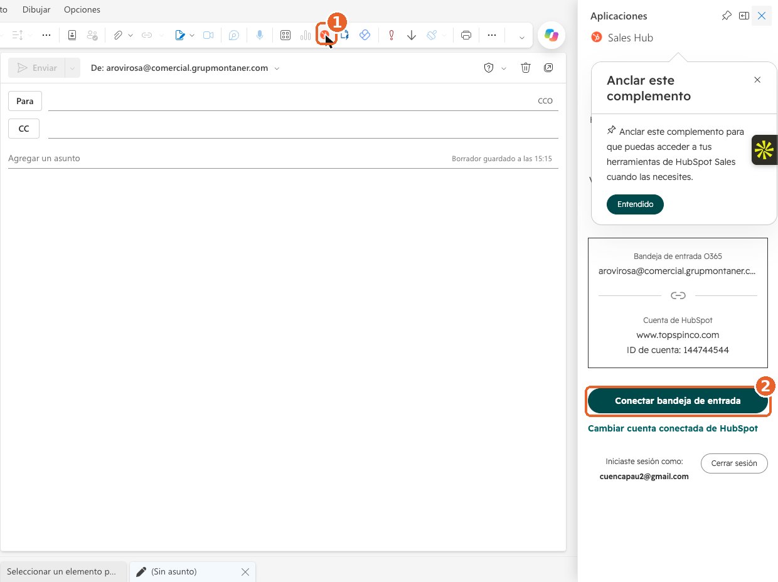Click the Para recipients button

click(x=25, y=101)
